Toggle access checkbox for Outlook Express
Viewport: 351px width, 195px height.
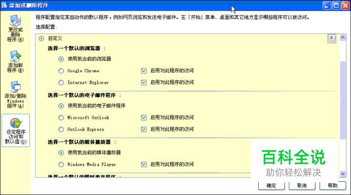click(x=144, y=129)
